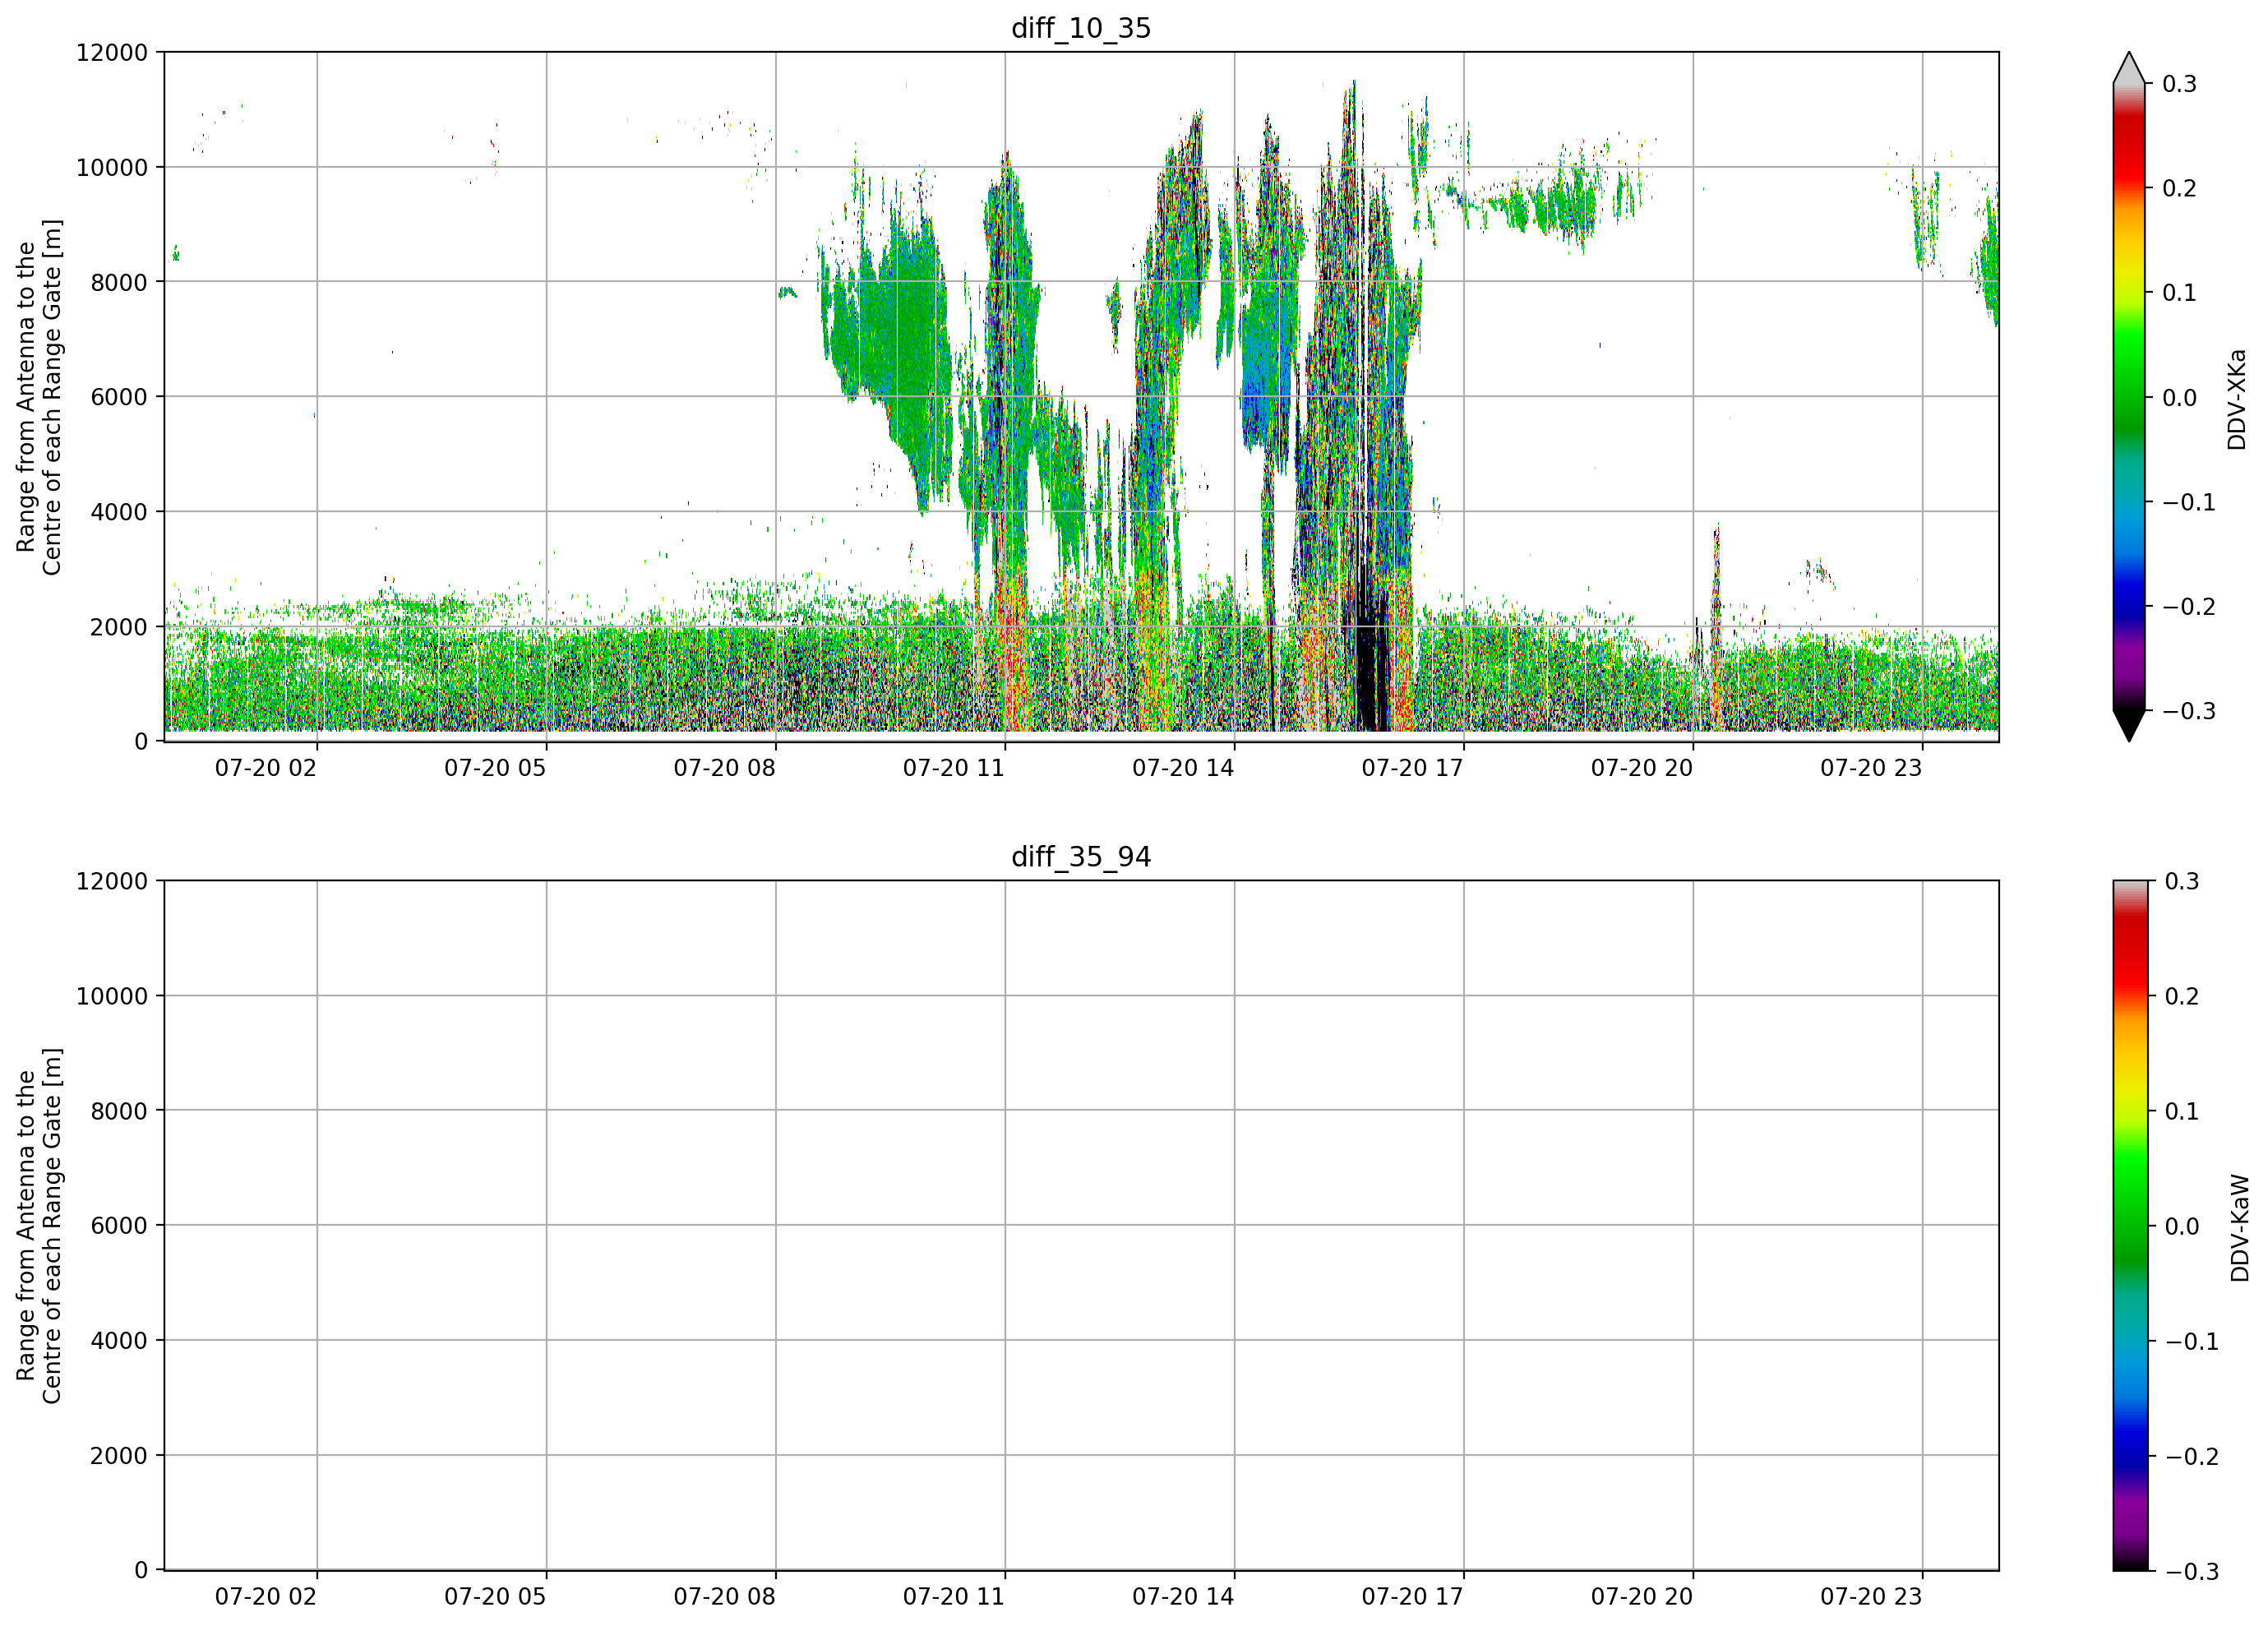
Task: Click the 0.0 tick on DDV-KaW colorbar
Action: point(2182,1226)
